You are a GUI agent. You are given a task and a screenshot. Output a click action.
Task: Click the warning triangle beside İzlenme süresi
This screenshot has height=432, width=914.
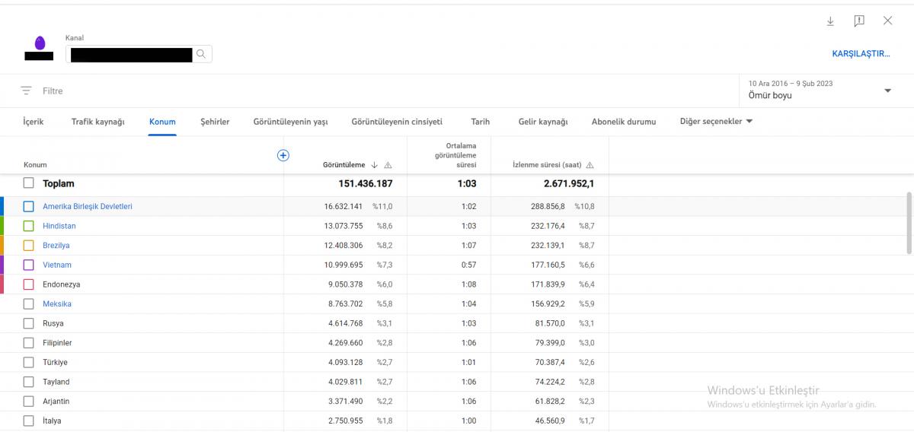[590, 165]
